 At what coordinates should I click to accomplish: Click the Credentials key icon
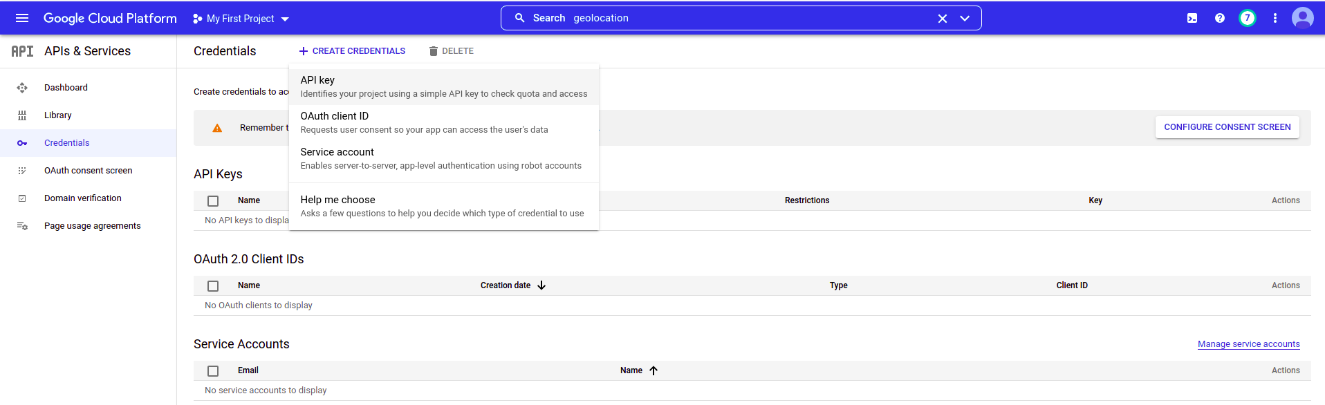[x=22, y=143]
